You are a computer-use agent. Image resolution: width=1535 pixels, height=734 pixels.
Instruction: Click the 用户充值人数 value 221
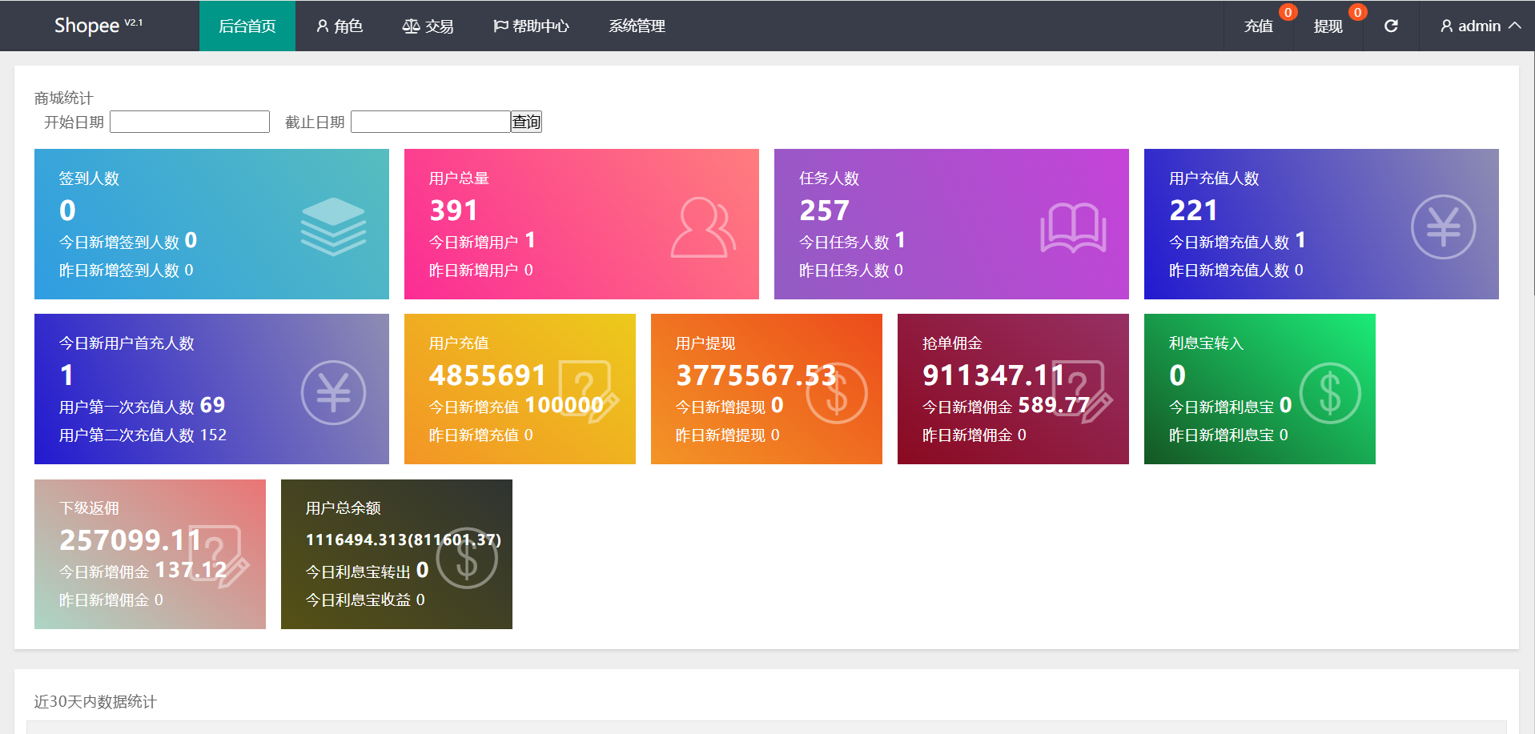(x=1194, y=211)
